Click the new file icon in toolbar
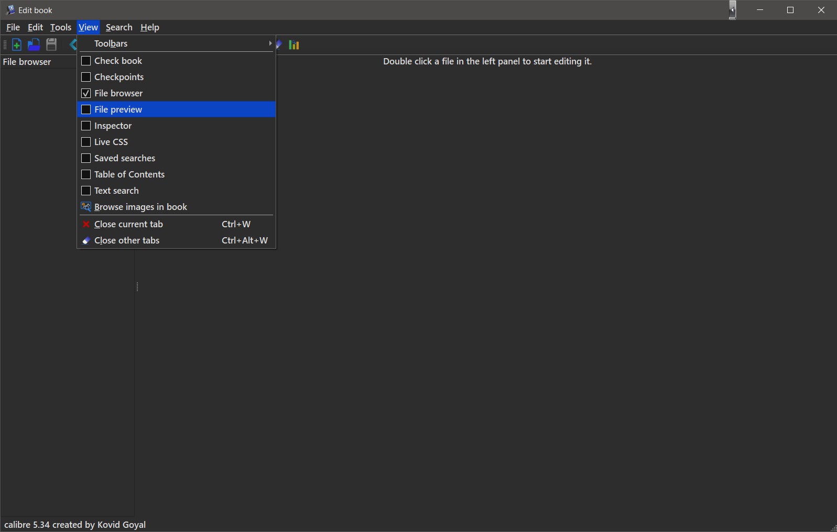Screen dimensions: 837x532 (16, 45)
